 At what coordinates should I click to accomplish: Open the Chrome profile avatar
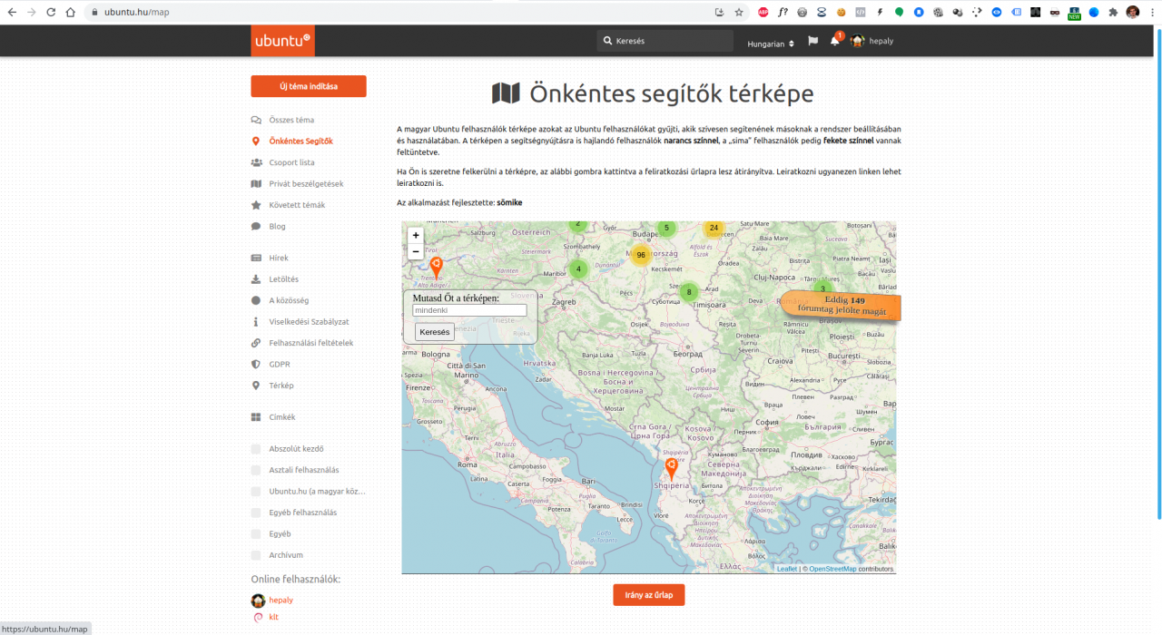(x=1133, y=12)
